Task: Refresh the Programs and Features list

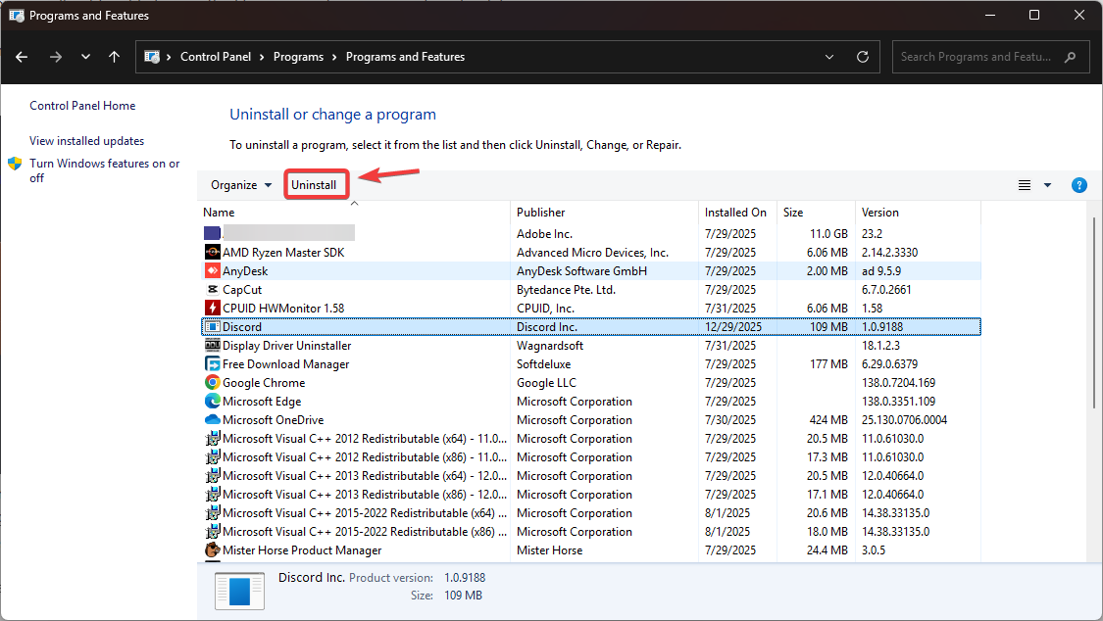Action: [x=863, y=57]
